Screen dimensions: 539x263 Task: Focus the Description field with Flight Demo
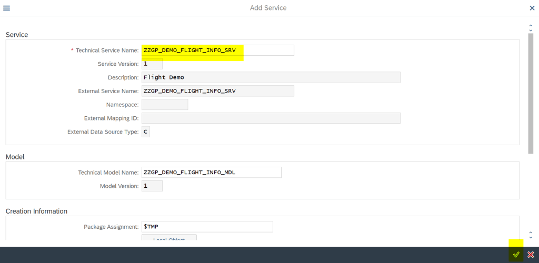point(271,77)
